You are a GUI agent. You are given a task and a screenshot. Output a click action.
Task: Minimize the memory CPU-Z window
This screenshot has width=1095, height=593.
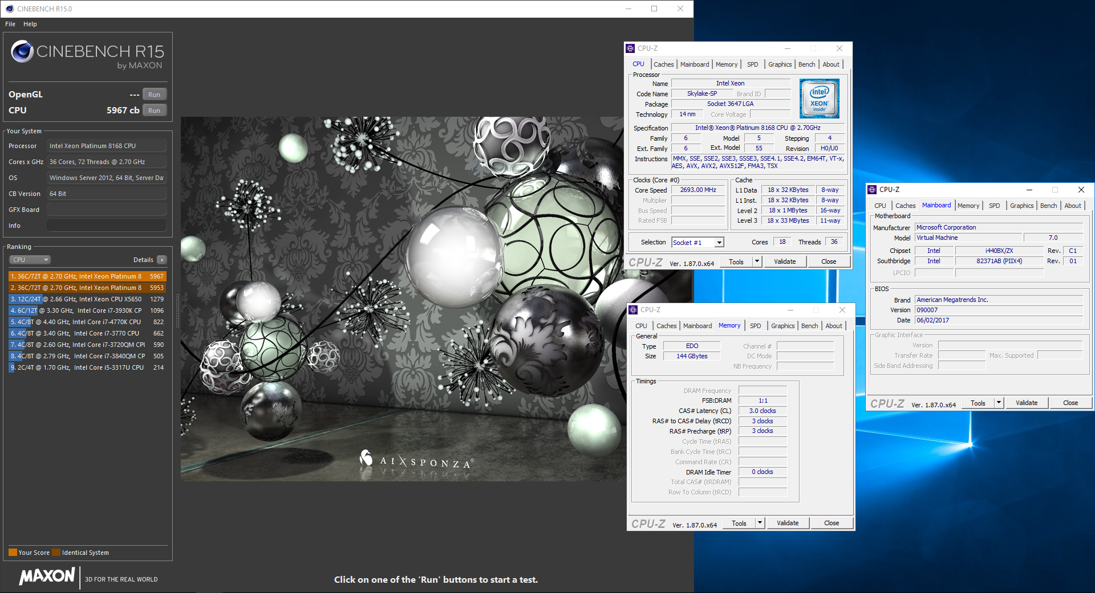(x=790, y=310)
